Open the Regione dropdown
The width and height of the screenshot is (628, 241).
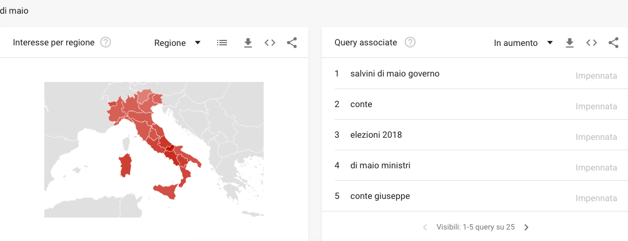tap(177, 43)
